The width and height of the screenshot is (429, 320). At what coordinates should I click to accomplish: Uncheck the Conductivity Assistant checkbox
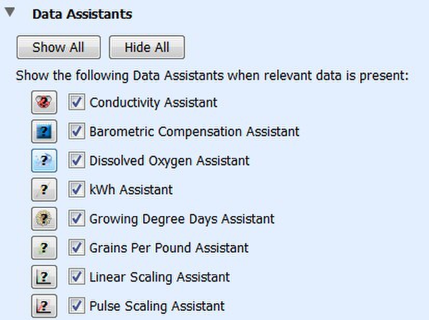[x=77, y=102]
